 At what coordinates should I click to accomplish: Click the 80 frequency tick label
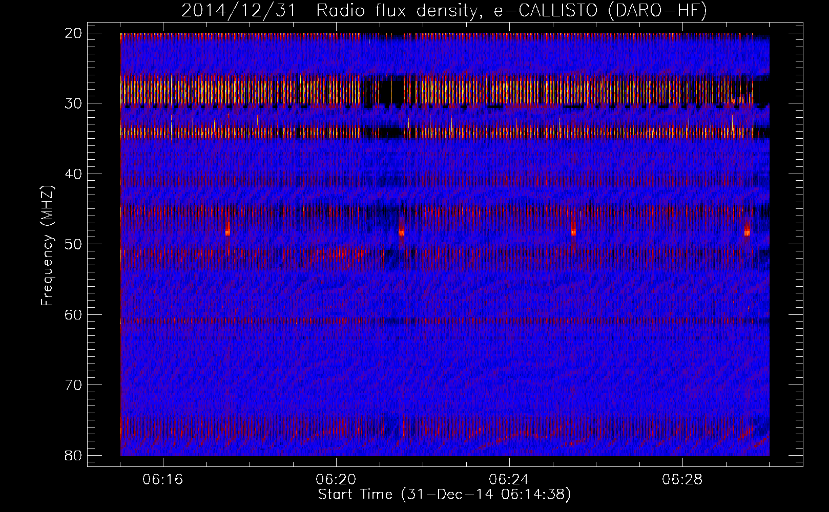[74, 455]
